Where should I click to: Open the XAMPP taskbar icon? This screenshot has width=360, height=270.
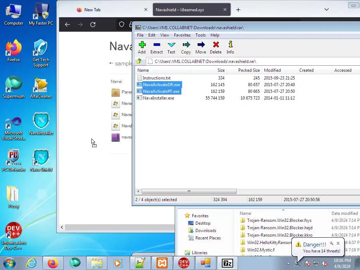coord(162,263)
